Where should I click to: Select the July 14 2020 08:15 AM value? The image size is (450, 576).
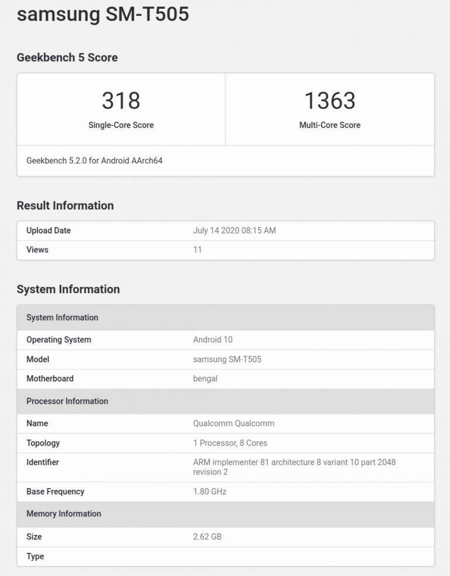coord(234,231)
